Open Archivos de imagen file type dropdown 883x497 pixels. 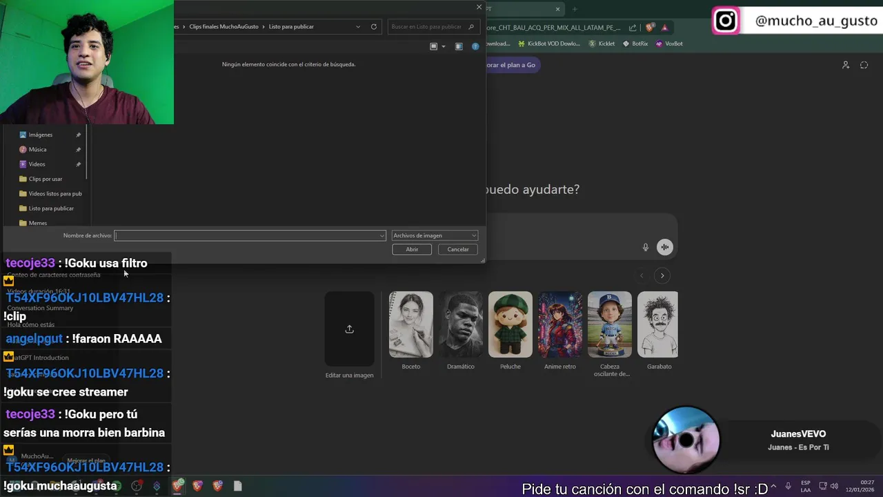(435, 235)
